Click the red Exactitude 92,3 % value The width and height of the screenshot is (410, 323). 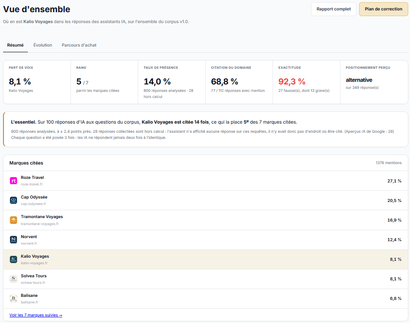point(292,81)
